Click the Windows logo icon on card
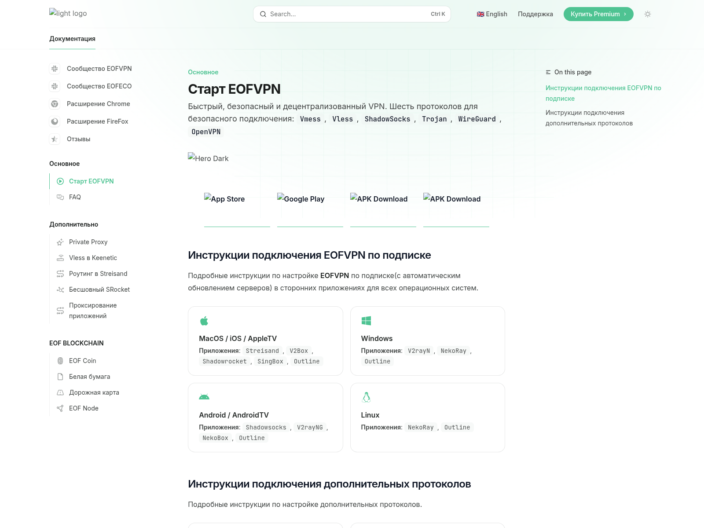The width and height of the screenshot is (704, 528). click(x=366, y=321)
